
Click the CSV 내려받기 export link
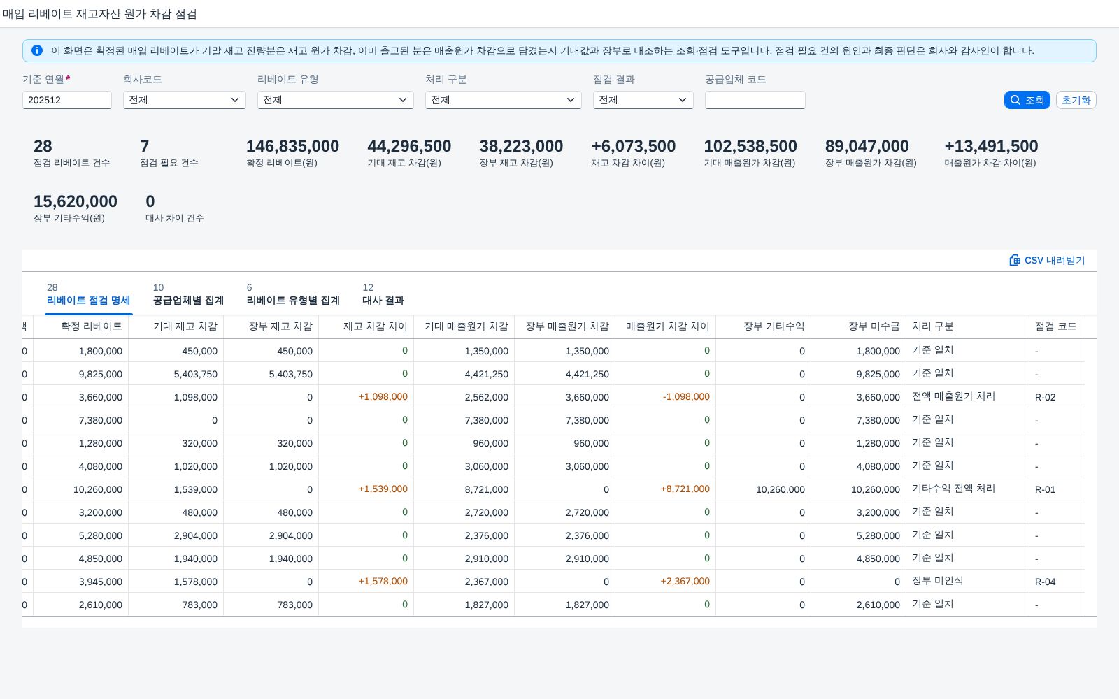click(1047, 260)
